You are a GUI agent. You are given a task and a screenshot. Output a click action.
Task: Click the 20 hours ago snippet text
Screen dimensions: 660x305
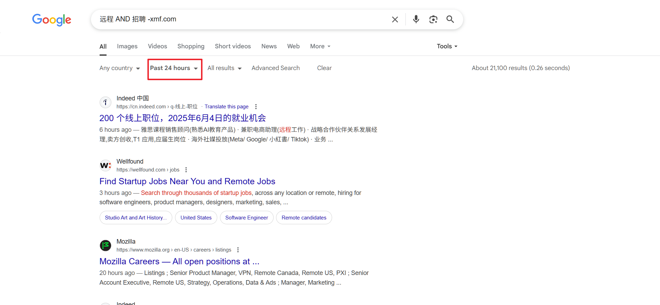(x=117, y=273)
